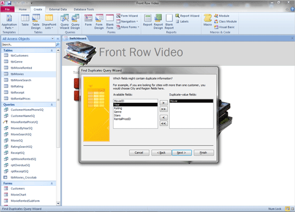Select tblGenre table
The width and height of the screenshot is (295, 212).
29,62
